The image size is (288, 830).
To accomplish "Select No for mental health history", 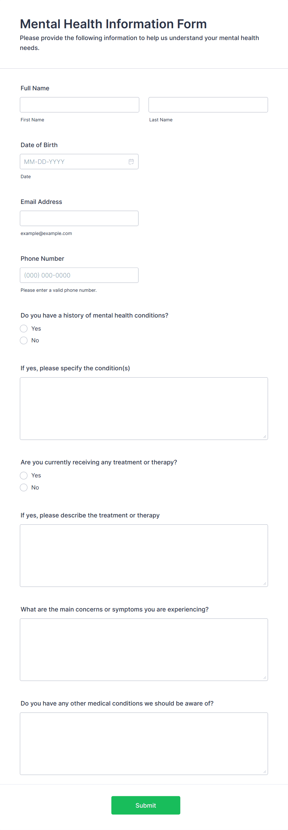I will point(24,341).
